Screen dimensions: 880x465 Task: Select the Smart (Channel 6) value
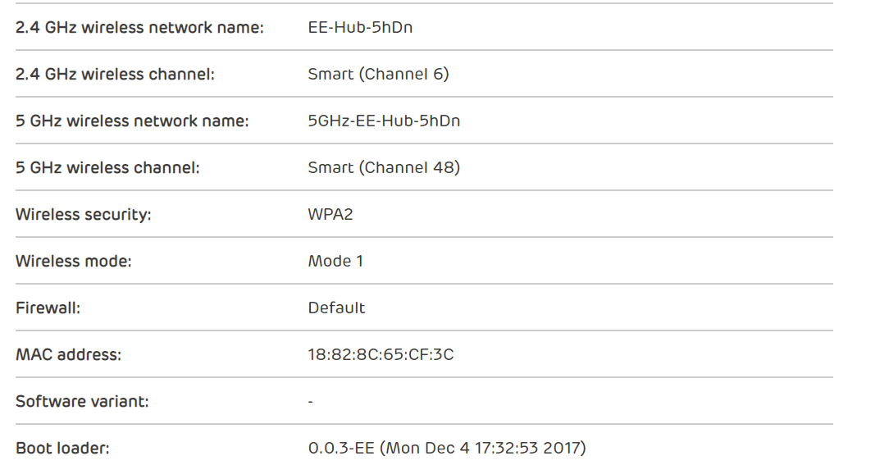[378, 74]
